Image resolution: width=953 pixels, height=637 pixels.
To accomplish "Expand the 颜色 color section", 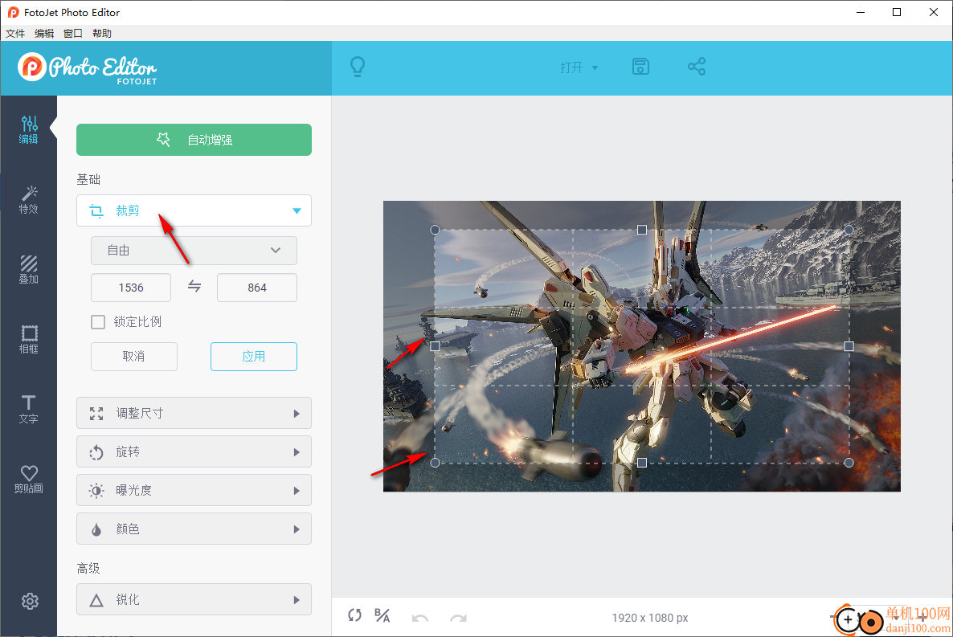I will click(x=194, y=529).
